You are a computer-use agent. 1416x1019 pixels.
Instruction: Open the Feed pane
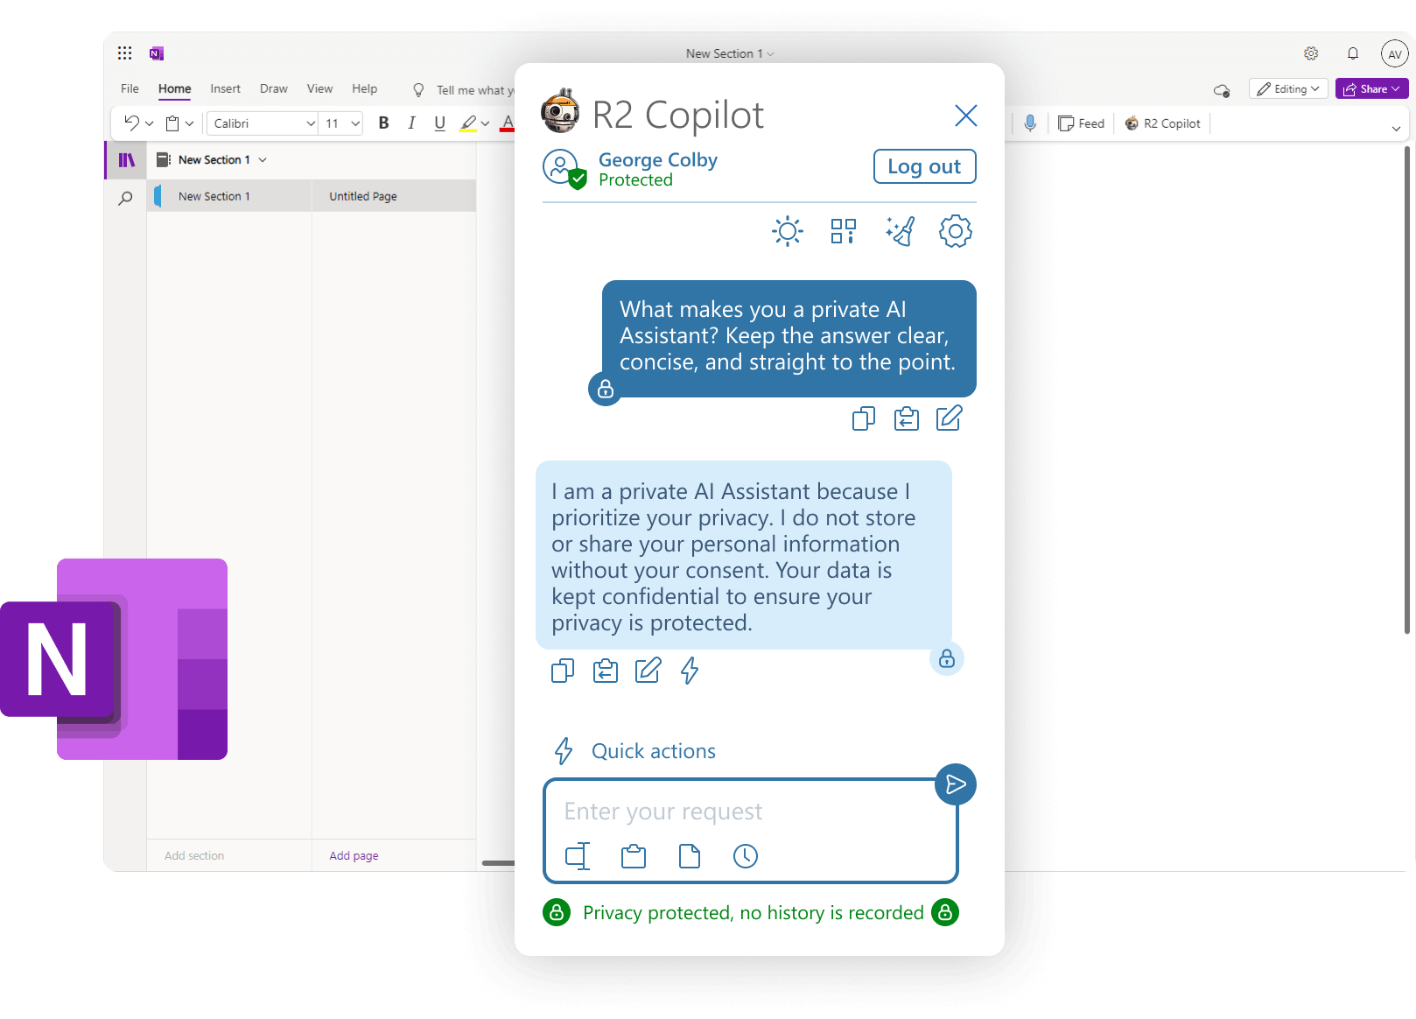[x=1082, y=123]
